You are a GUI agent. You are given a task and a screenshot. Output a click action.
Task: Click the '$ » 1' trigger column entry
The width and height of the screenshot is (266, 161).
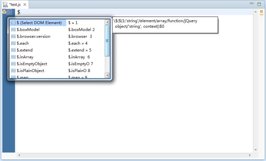pyautogui.click(x=73, y=23)
